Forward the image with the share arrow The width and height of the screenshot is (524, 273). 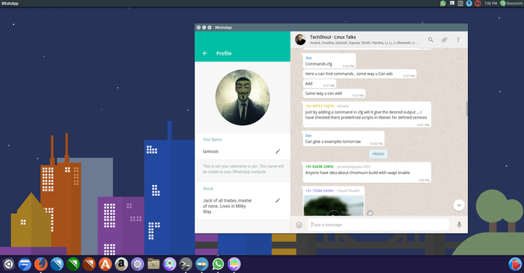click(370, 213)
